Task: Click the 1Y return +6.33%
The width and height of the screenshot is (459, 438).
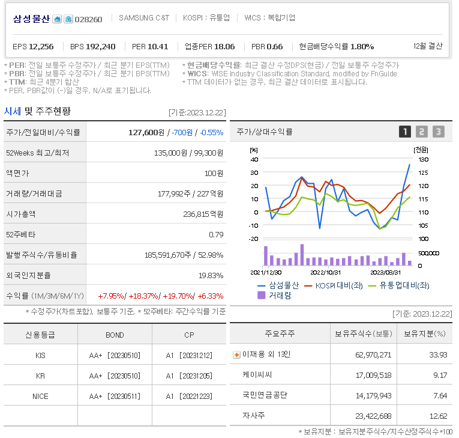Action: click(211, 296)
